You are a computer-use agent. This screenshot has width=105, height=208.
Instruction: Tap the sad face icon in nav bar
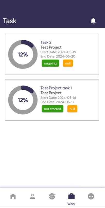click(x=52, y=196)
